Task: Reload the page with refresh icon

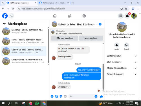Action: (x=13, y=9)
